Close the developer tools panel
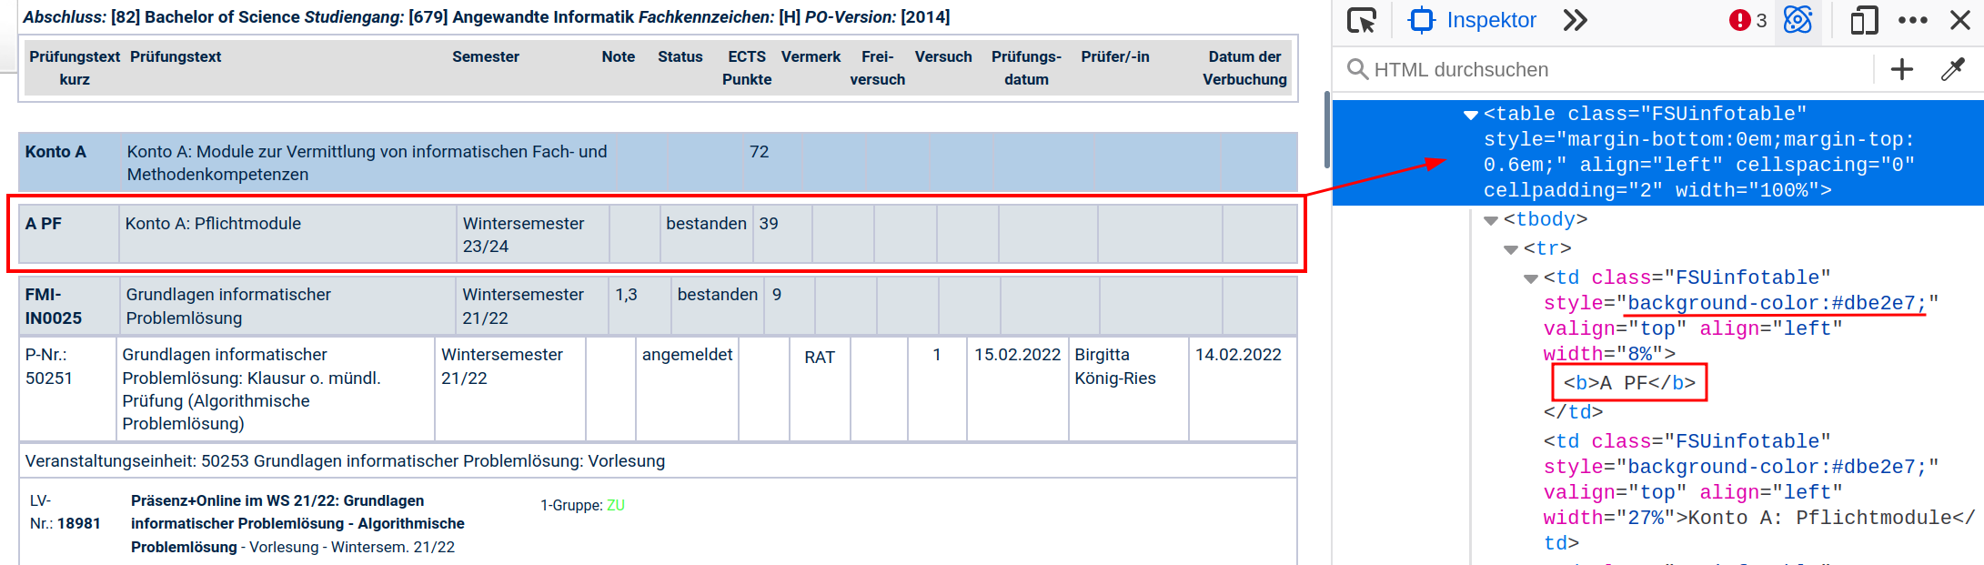 pyautogui.click(x=1960, y=20)
